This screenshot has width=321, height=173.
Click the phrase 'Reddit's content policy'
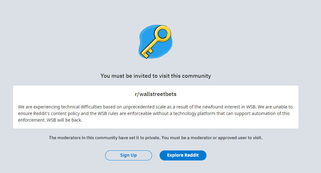pyautogui.click(x=56, y=113)
